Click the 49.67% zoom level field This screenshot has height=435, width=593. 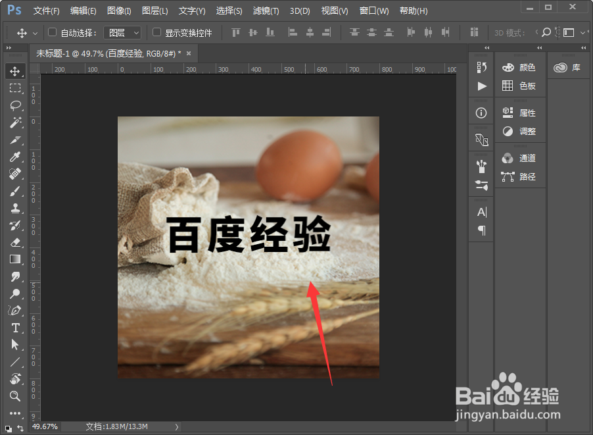tap(45, 426)
